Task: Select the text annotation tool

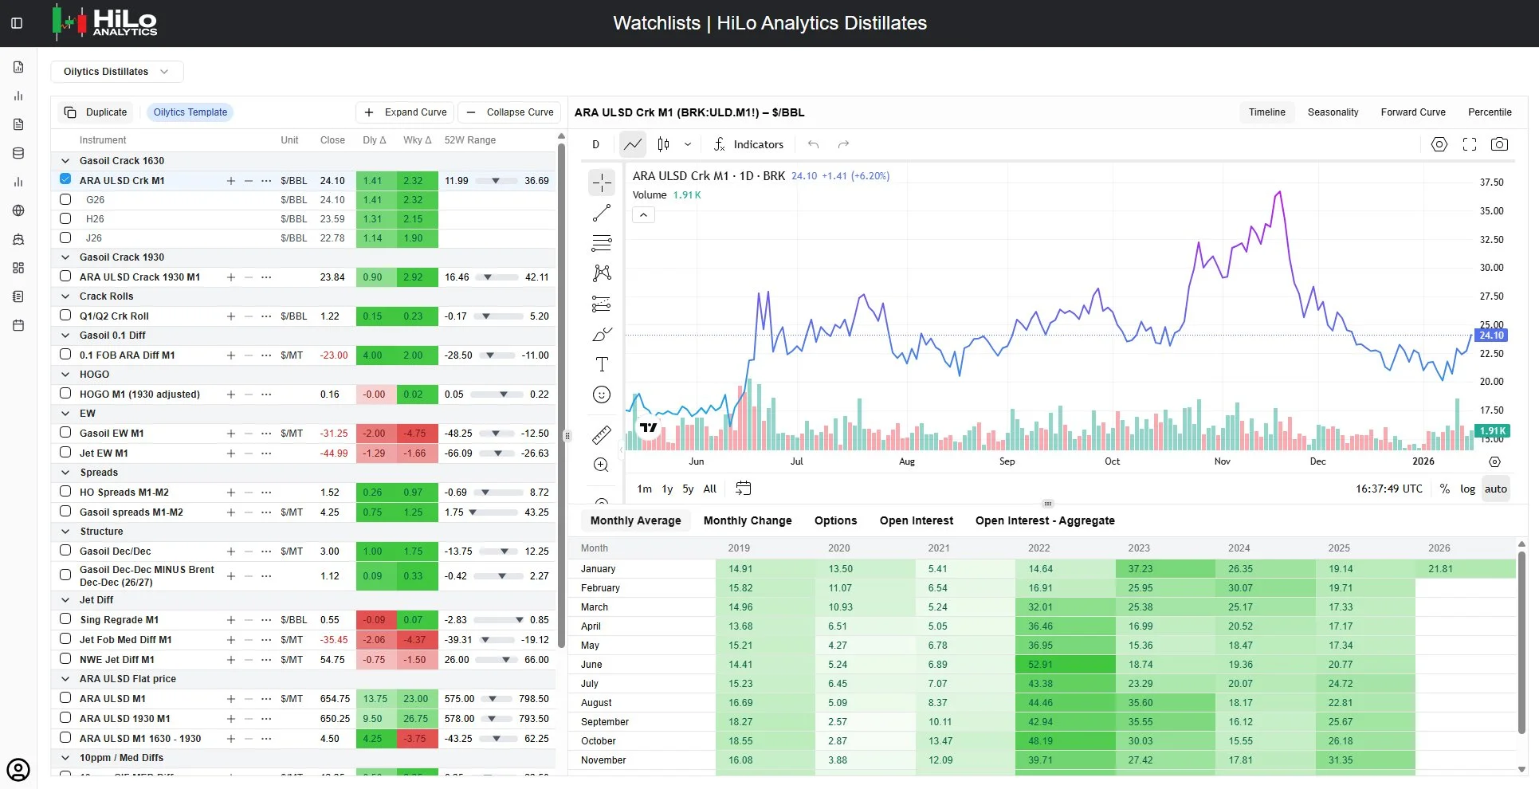Action: click(x=602, y=364)
